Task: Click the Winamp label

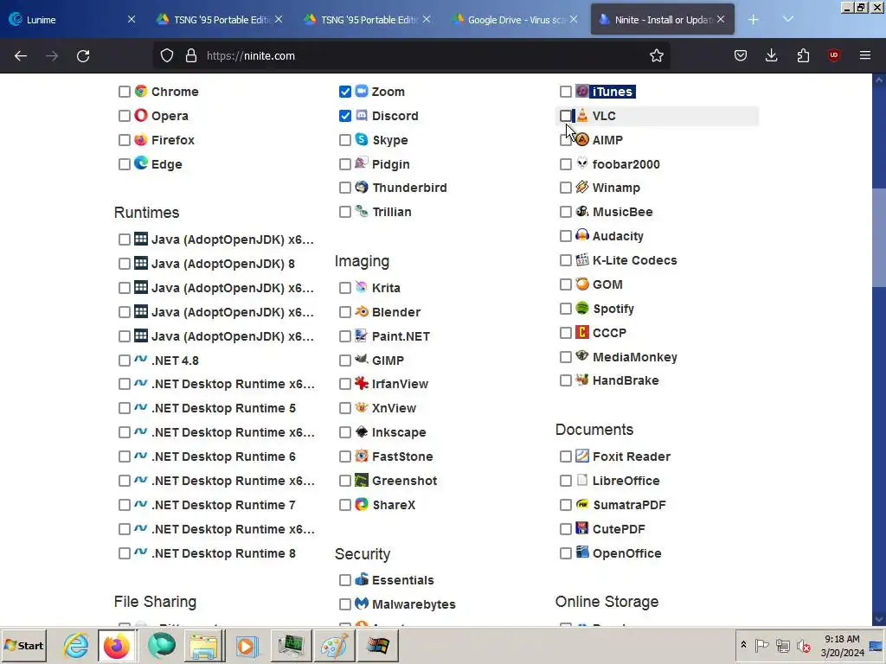Action: click(x=616, y=188)
